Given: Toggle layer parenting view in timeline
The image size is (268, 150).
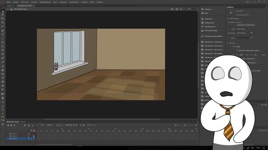Looking at the screenshot, I should click(29, 125).
